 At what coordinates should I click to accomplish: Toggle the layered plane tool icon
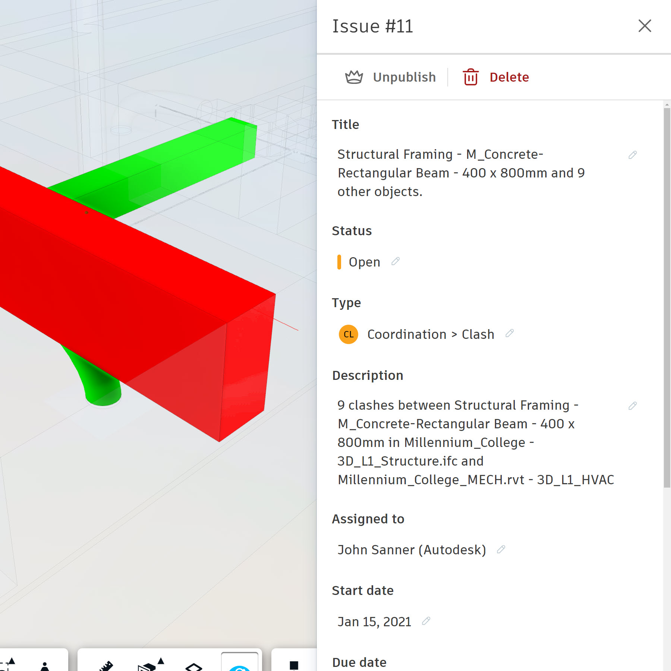tap(193, 666)
